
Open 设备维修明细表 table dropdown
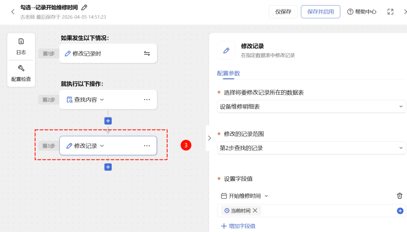311,107
